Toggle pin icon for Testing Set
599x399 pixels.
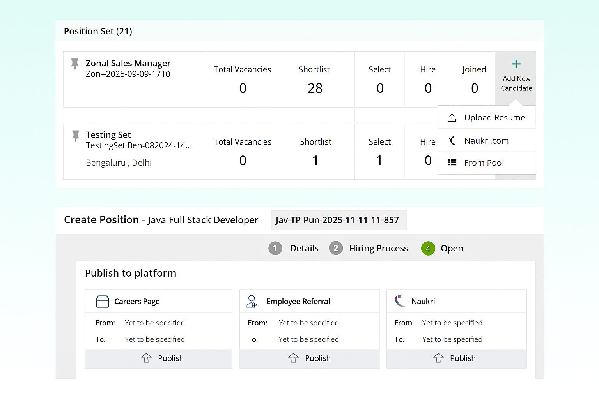76,136
